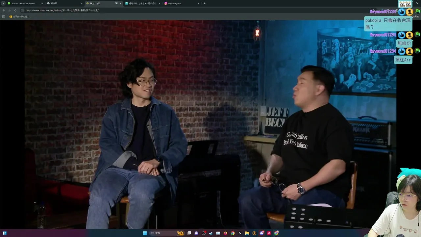
Task: Open the first Chrome taskbar icon
Action: pyautogui.click(x=233, y=233)
